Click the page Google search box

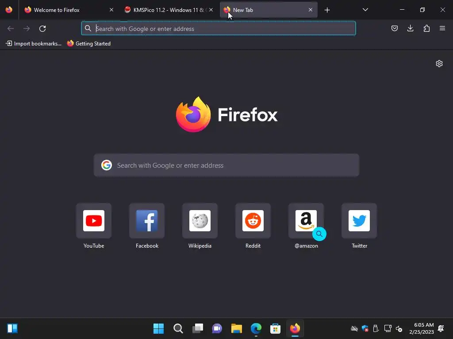[226, 165]
